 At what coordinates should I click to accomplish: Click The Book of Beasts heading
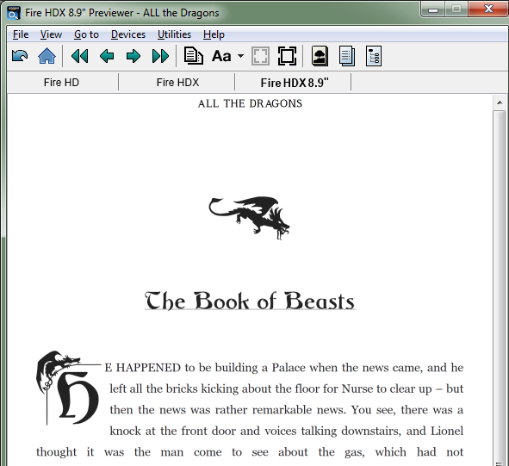point(250,301)
